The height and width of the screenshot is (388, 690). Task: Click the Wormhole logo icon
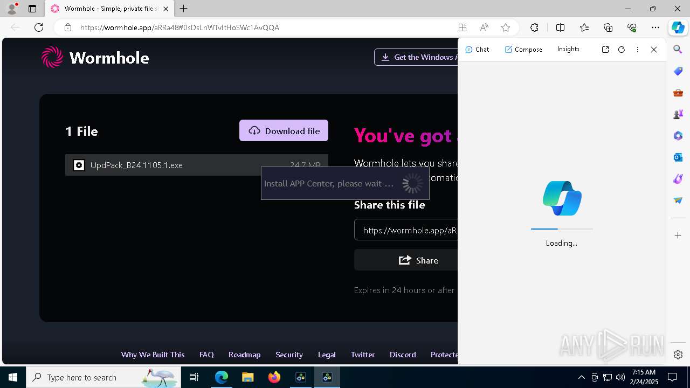coord(52,57)
